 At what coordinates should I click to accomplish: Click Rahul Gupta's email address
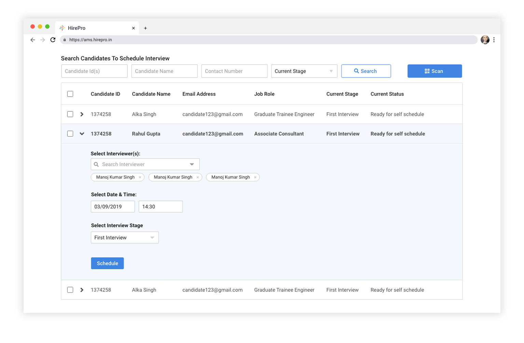(213, 134)
